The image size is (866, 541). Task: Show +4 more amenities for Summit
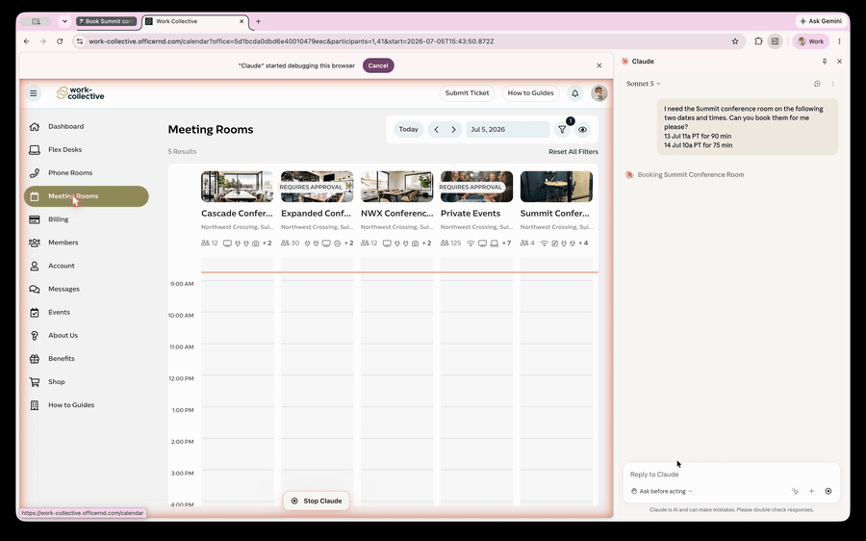pos(583,244)
